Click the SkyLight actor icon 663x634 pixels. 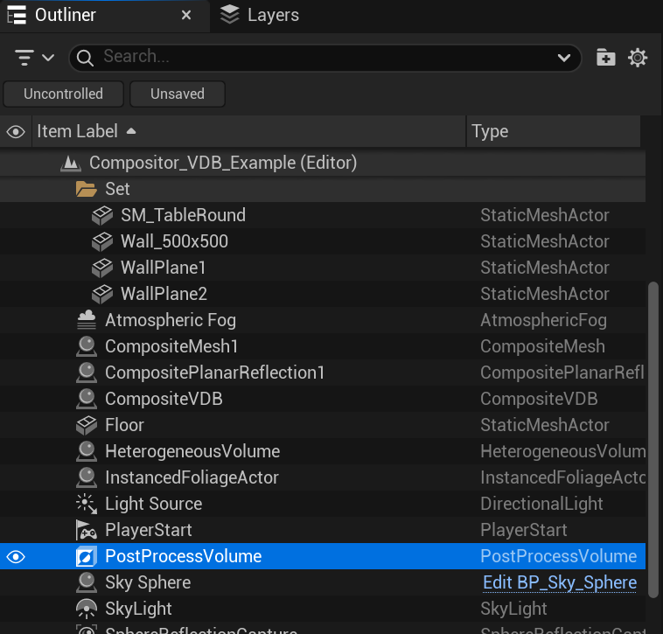[x=87, y=609]
